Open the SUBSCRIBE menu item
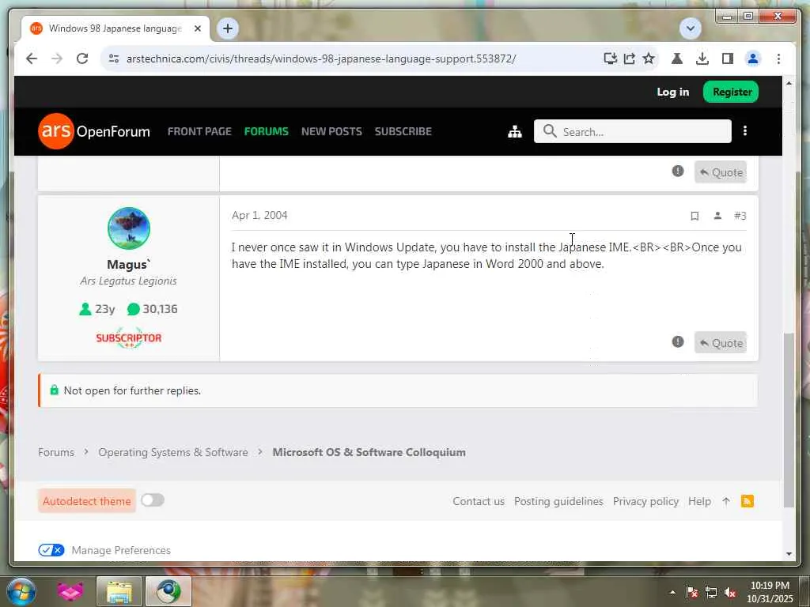 coord(403,132)
